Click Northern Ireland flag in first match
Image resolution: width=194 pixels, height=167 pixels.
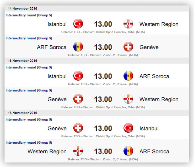click(128, 24)
